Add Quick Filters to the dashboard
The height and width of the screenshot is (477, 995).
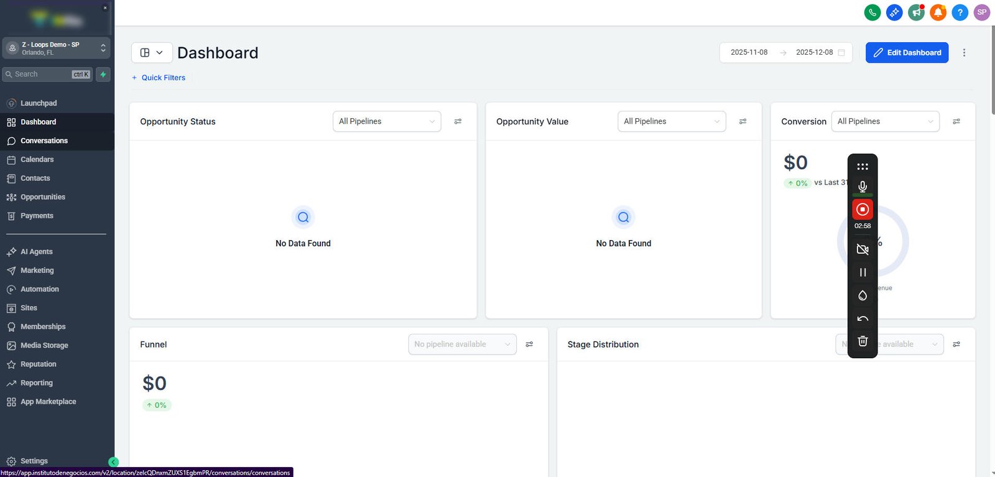point(159,78)
